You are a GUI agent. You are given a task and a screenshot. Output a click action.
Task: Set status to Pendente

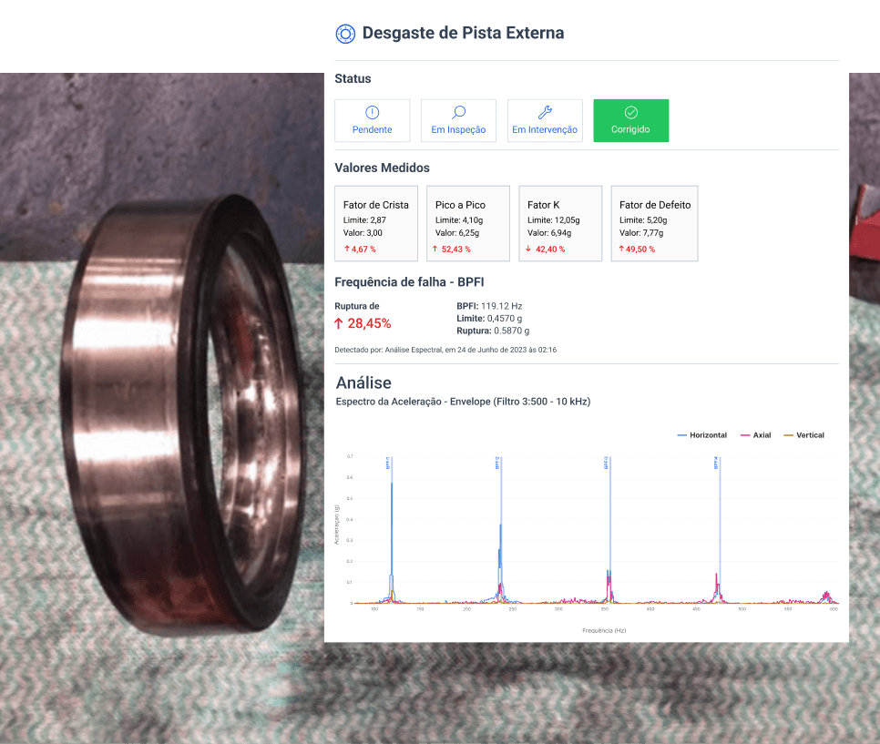(x=372, y=120)
